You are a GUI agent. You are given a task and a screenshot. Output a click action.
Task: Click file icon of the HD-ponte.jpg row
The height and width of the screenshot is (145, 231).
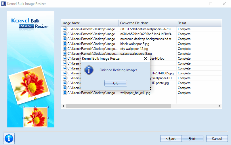tap(65, 83)
